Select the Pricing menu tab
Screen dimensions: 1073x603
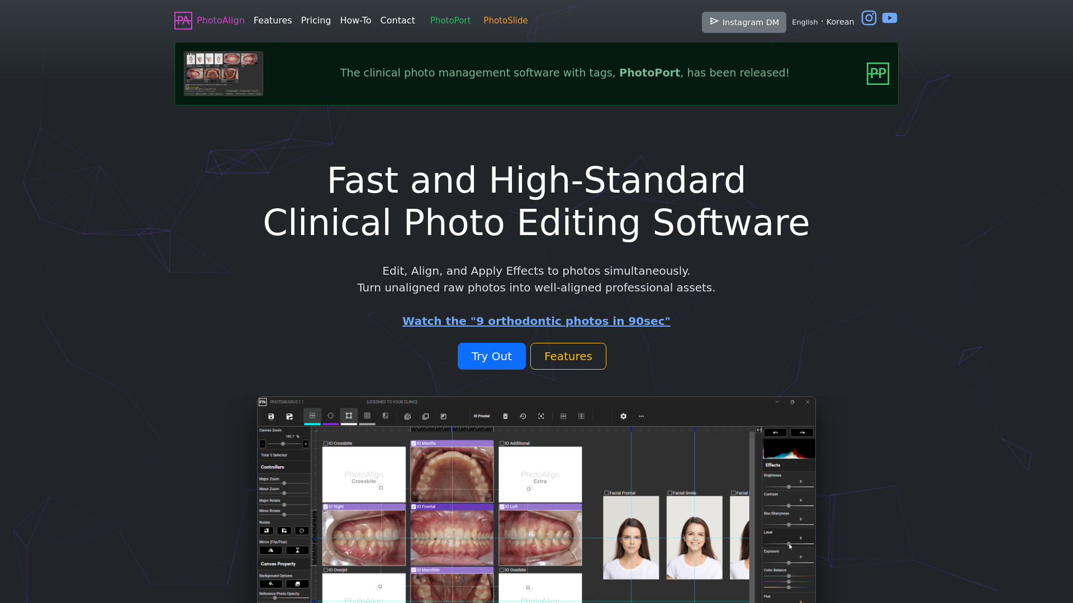click(315, 20)
